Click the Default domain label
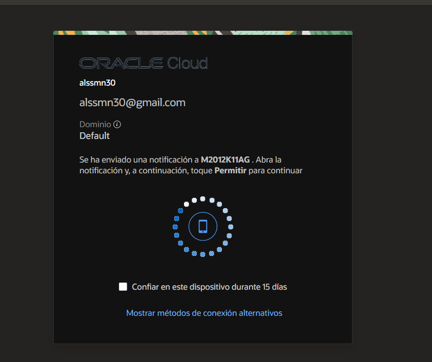Image resolution: width=432 pixels, height=362 pixels. pyautogui.click(x=94, y=135)
